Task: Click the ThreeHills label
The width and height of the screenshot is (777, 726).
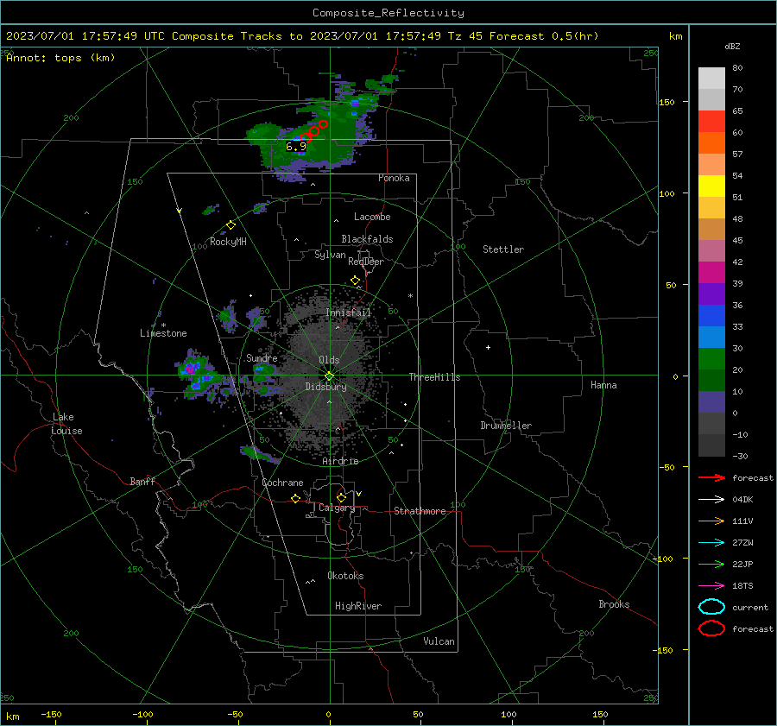Action: click(x=434, y=377)
